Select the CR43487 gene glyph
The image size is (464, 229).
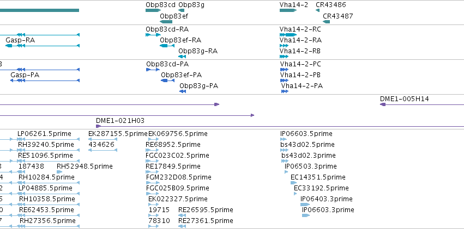coord(327,22)
